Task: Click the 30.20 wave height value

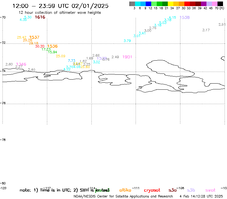Action: point(40,46)
